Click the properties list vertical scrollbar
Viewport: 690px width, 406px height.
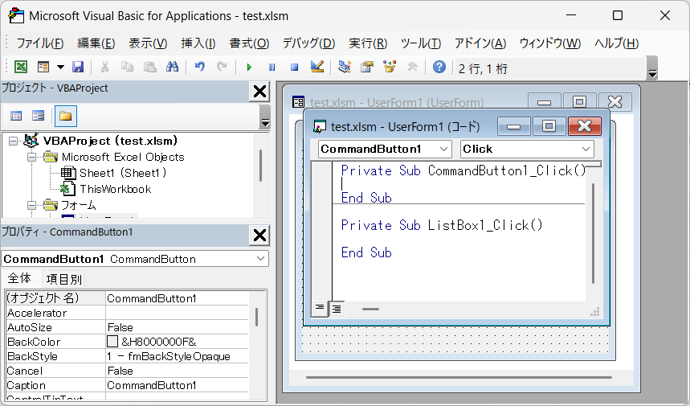(256, 317)
